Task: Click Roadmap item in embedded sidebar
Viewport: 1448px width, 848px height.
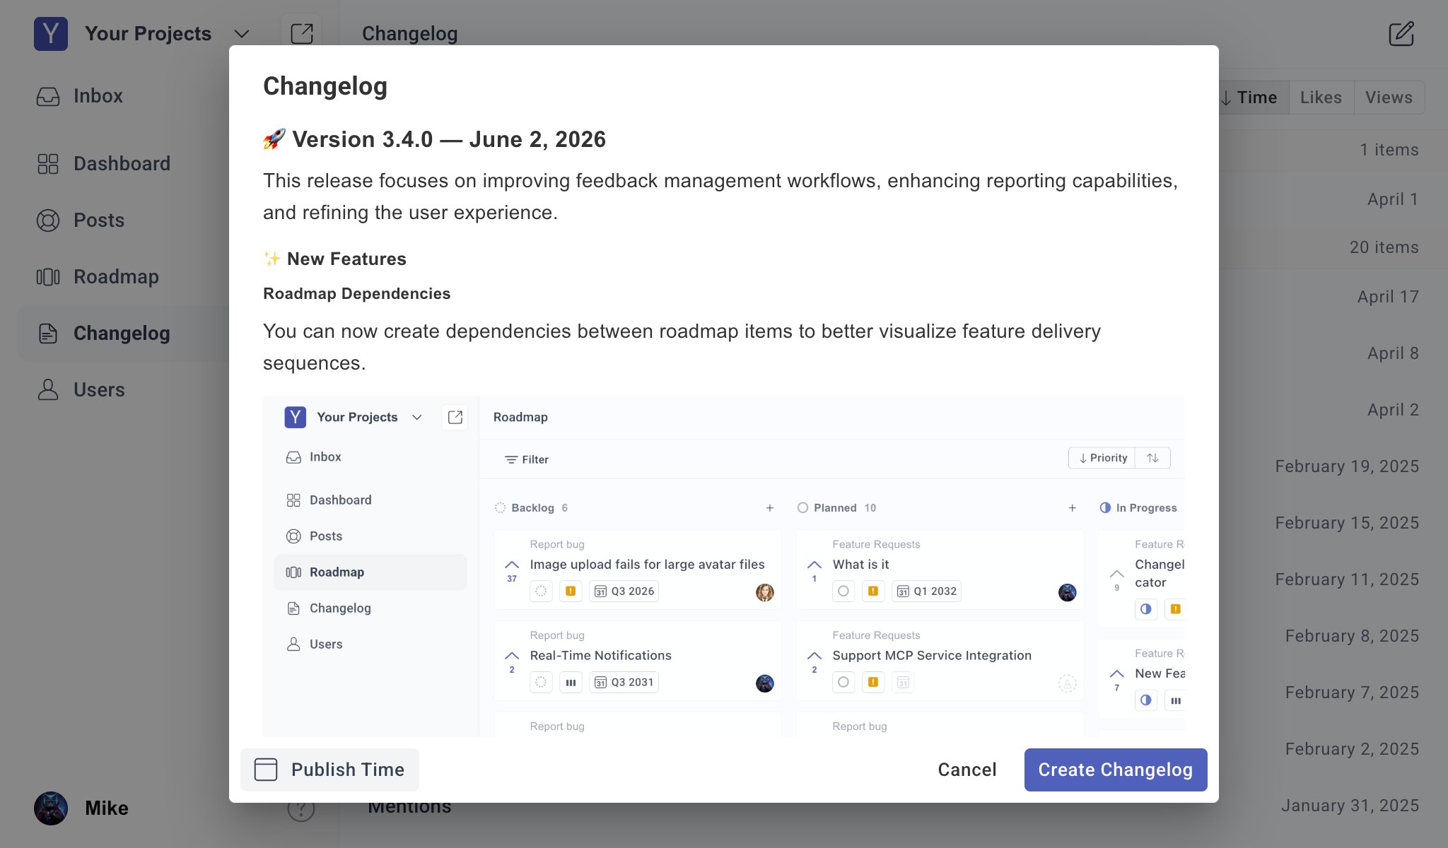Action: 370,572
